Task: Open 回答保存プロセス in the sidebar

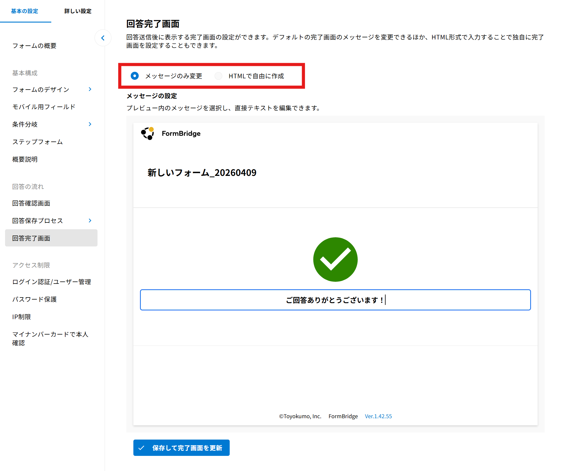Action: point(38,221)
